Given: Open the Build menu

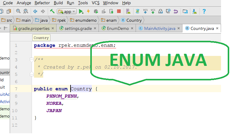Looking at the screenshot, I should click(58, 3).
